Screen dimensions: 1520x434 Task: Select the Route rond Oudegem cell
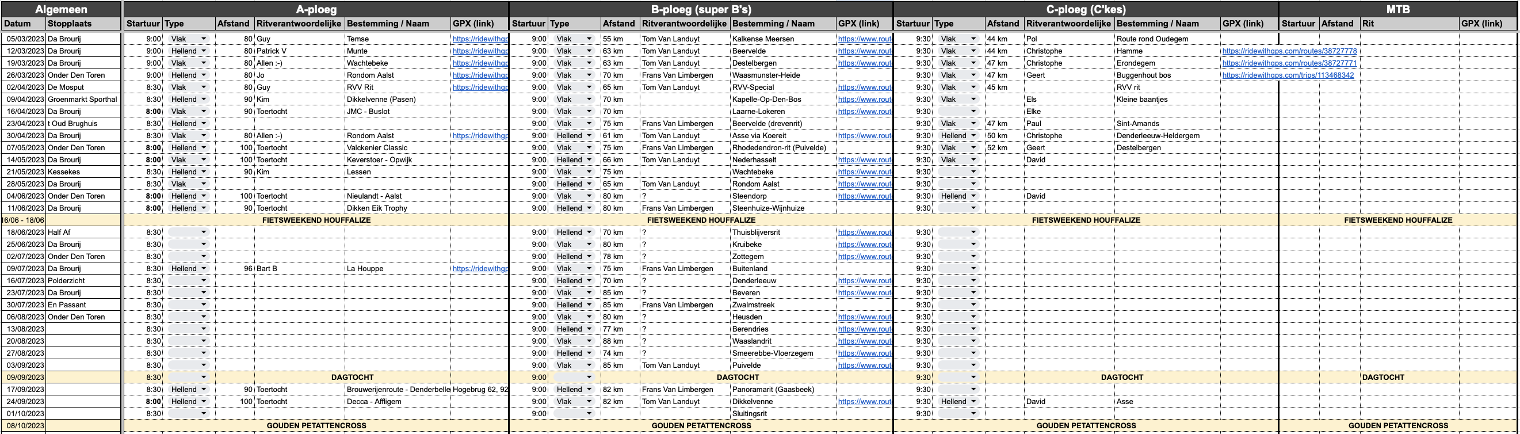[1167, 39]
